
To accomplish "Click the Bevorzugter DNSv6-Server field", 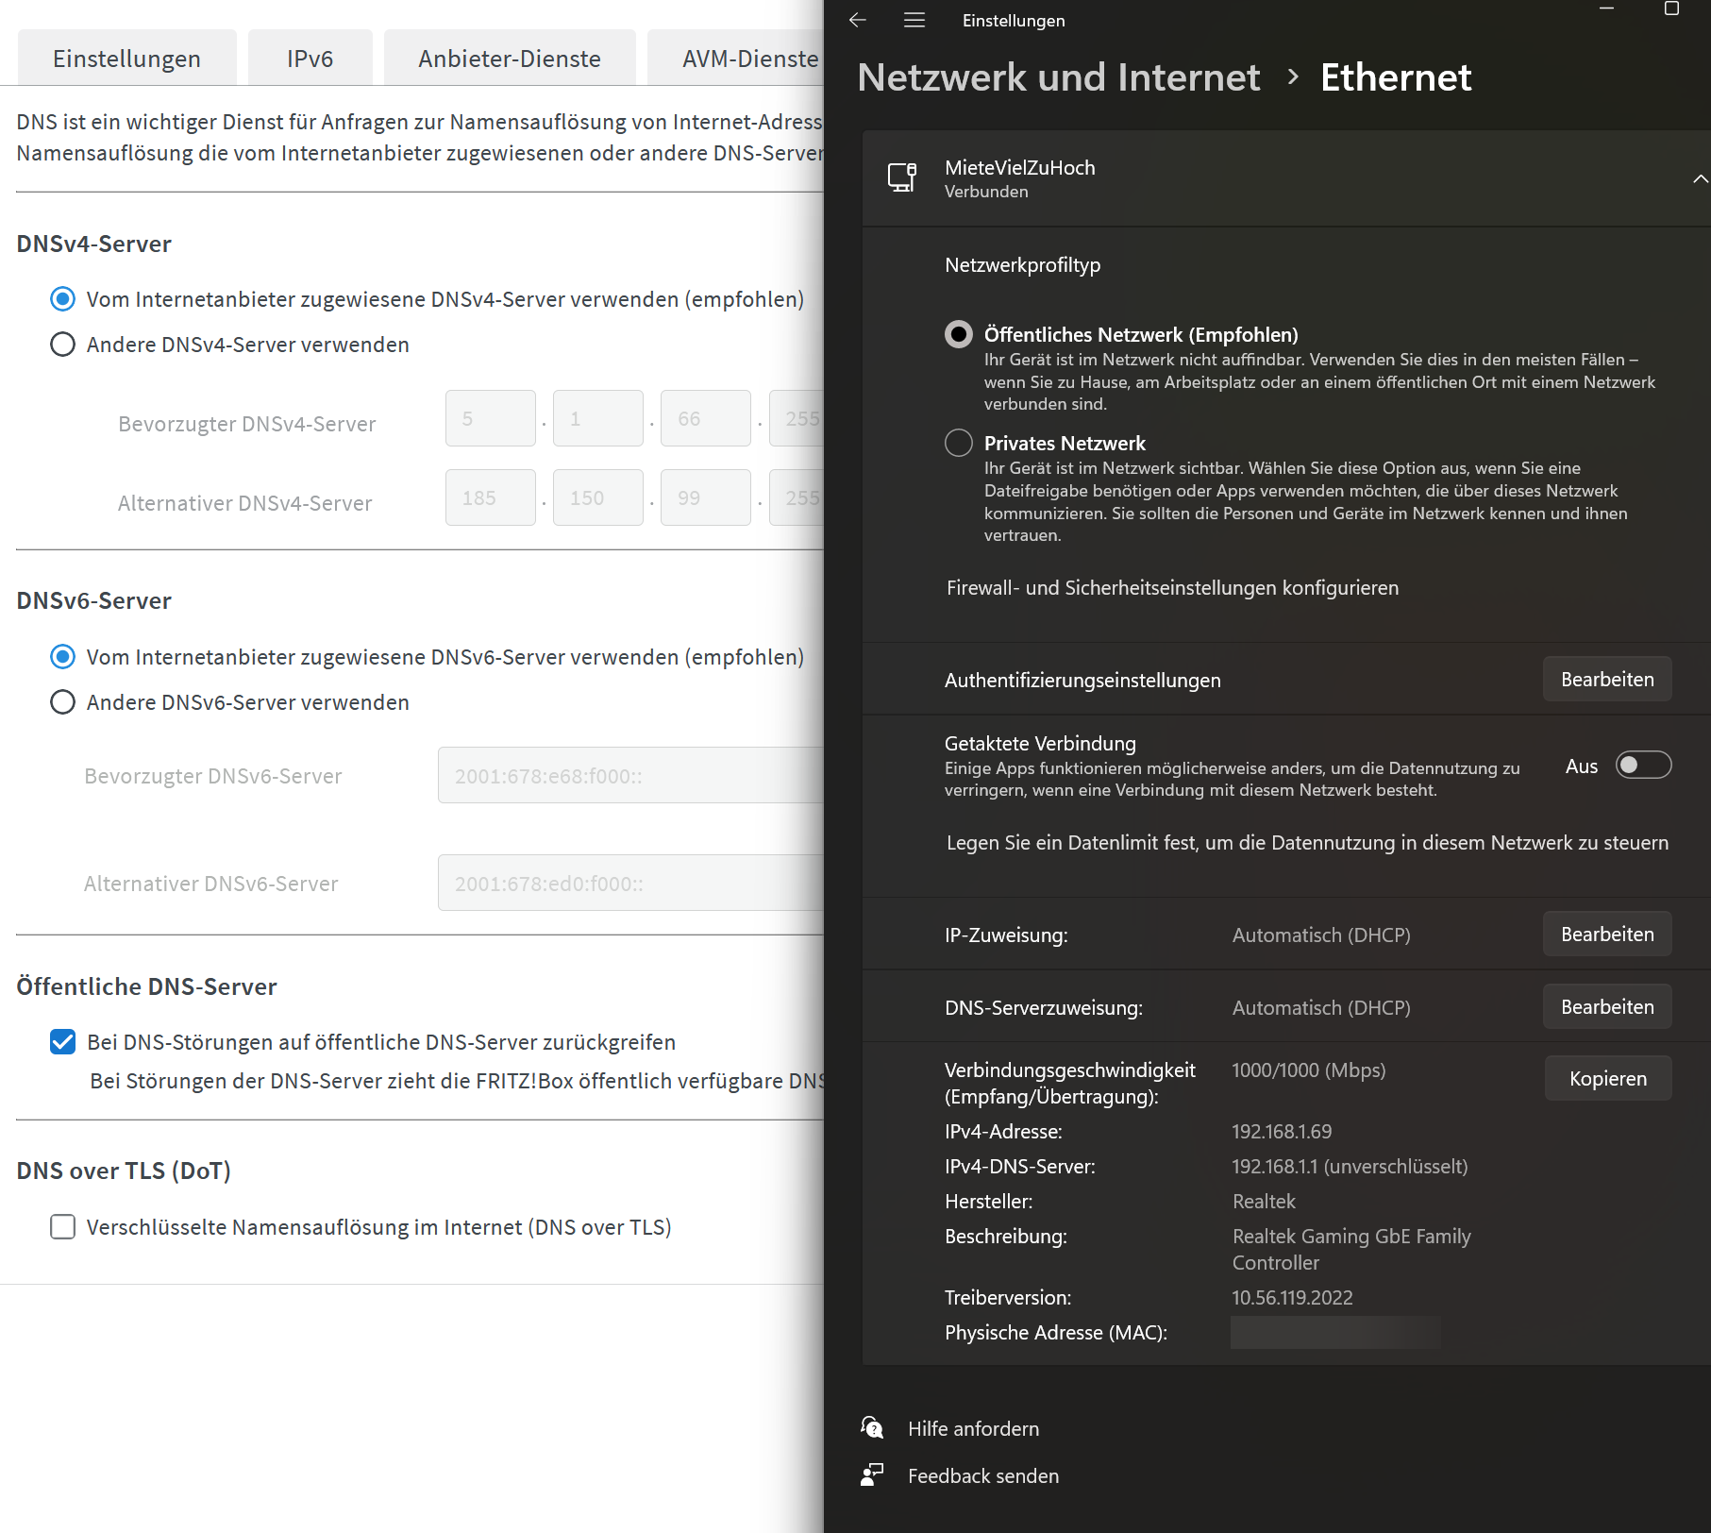I will point(630,776).
